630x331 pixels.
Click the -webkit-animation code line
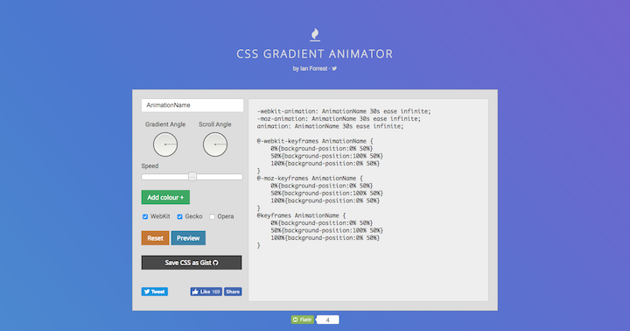(x=344, y=111)
